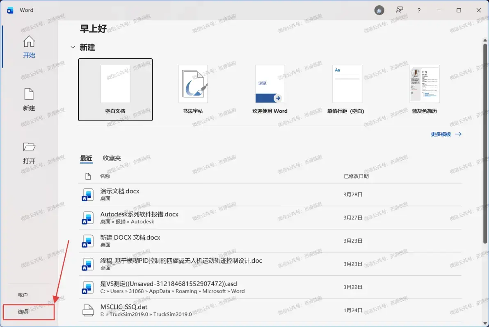Click the 1月24日 date cell
This screenshot has width=489, height=327.
[x=353, y=311]
